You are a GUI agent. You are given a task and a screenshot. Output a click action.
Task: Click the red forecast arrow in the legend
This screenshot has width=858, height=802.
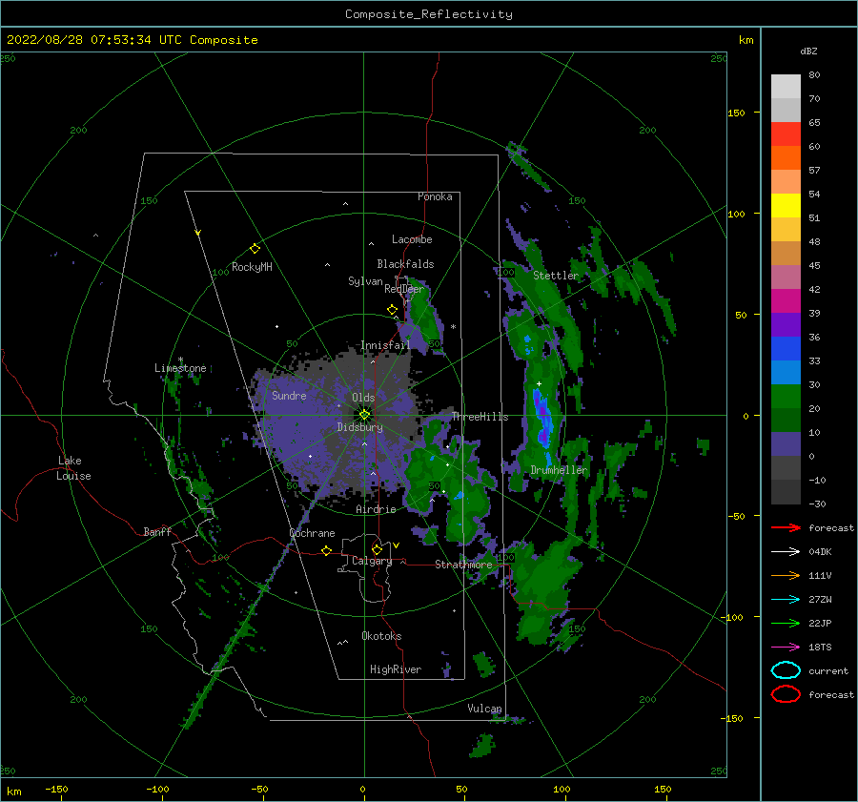click(x=786, y=527)
